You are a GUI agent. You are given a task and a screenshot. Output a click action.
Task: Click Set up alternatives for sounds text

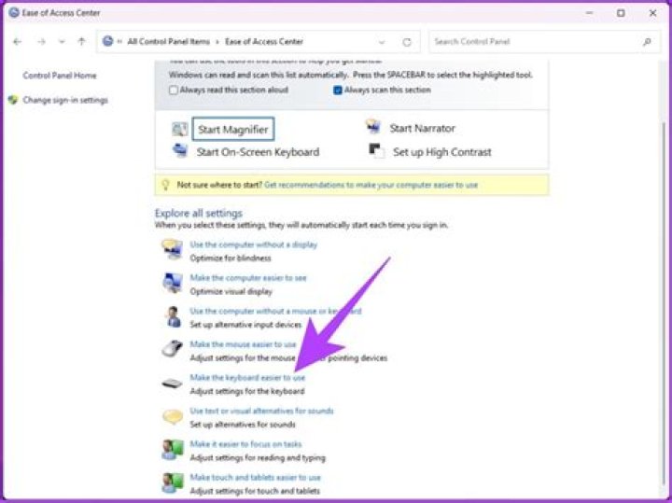243,425
